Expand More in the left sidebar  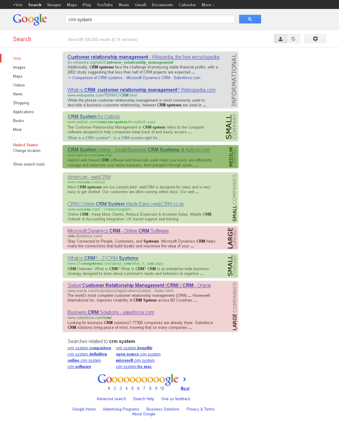click(x=17, y=130)
